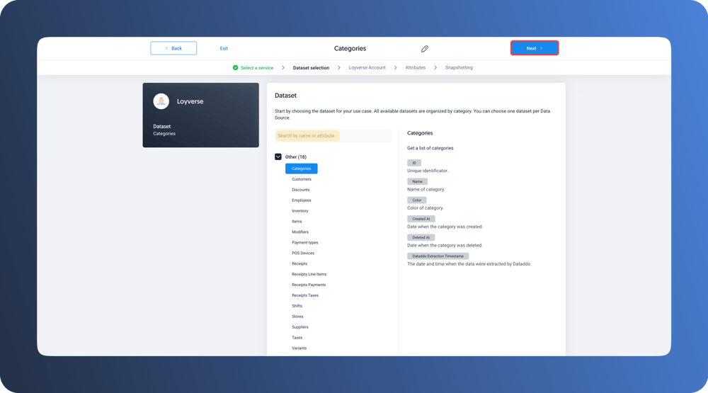Click the Loyverse logo icon
Screen dimensions: 708x393
coord(161,101)
